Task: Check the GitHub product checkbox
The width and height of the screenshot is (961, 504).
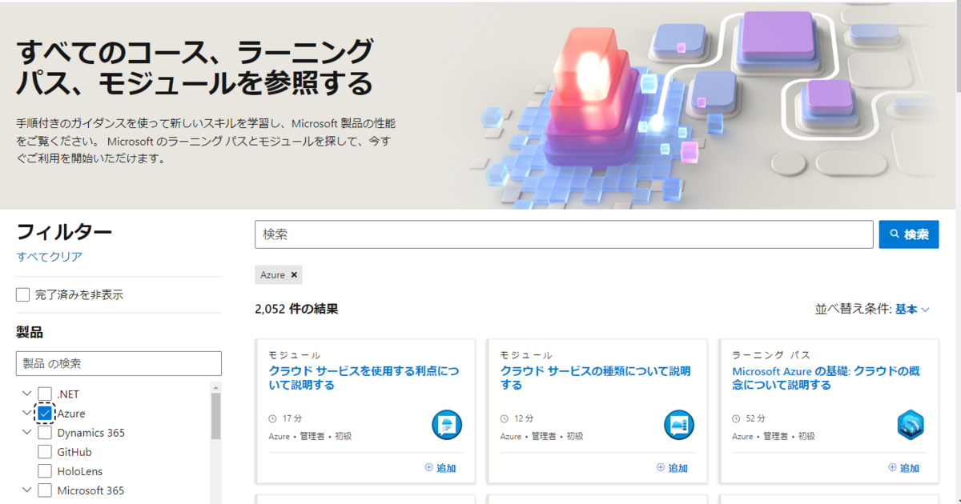Action: (45, 452)
